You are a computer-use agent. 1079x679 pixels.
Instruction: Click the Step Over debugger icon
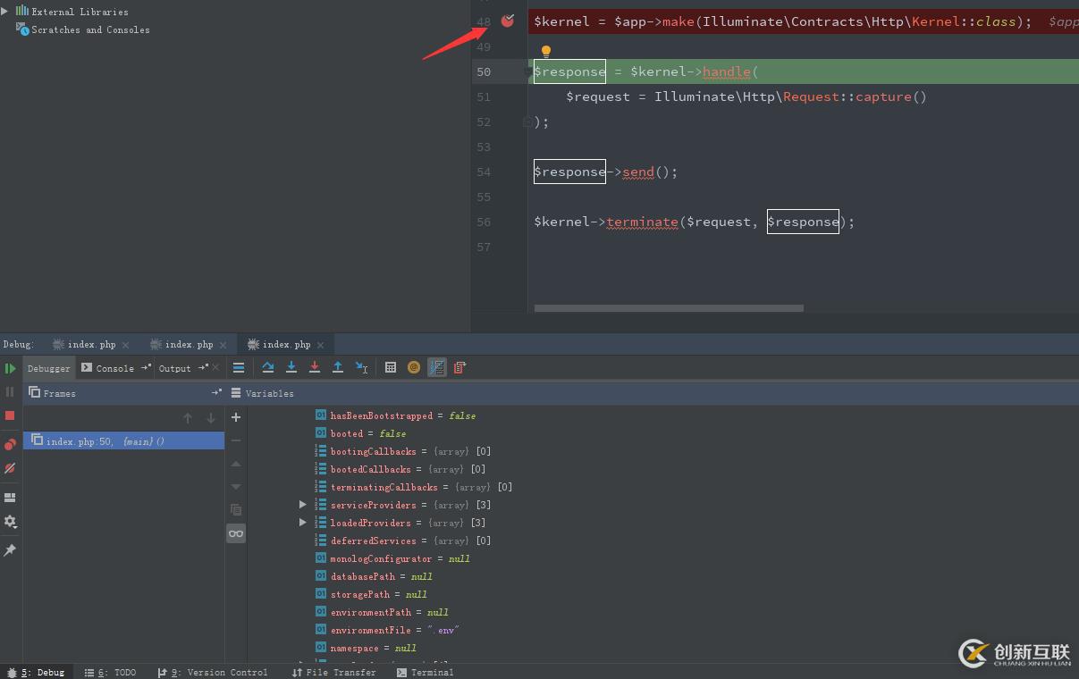coord(267,367)
